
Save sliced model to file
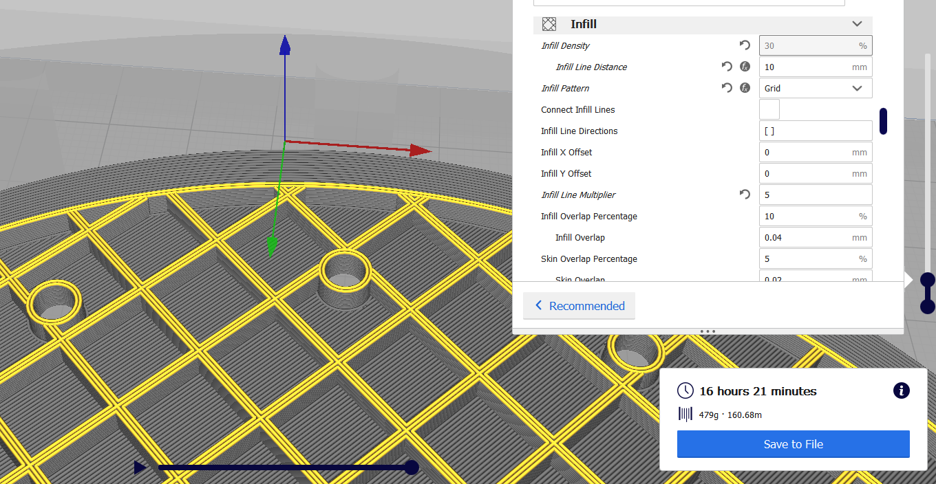pos(794,444)
